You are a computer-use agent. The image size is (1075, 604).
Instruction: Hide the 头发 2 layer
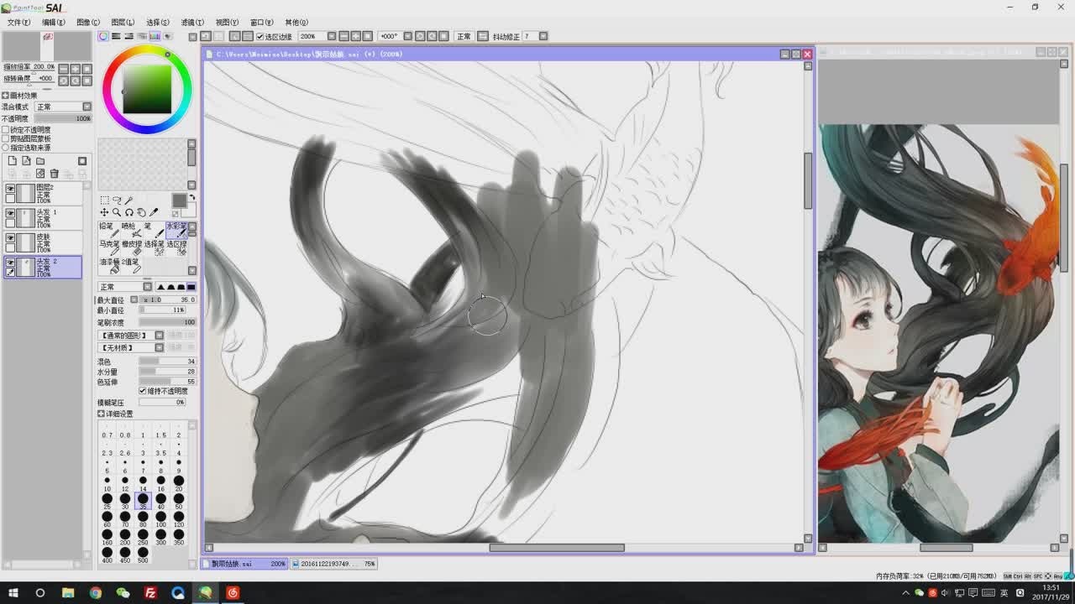coord(10,263)
